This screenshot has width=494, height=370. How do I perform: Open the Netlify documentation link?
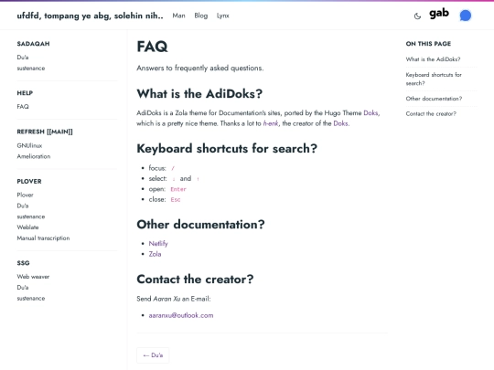[x=158, y=244]
